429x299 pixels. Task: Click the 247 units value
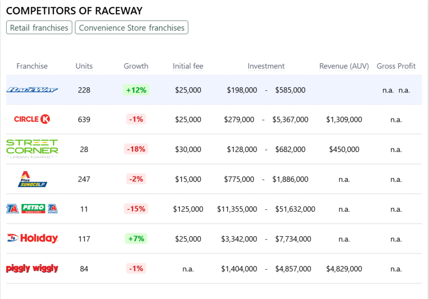click(84, 179)
